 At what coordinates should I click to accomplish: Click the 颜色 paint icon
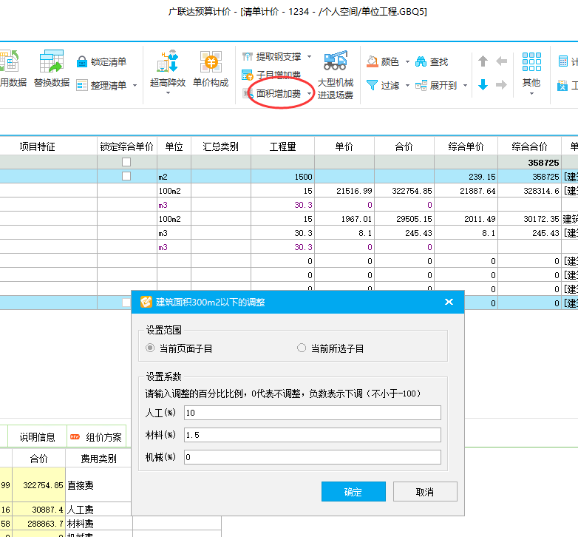[x=373, y=61]
